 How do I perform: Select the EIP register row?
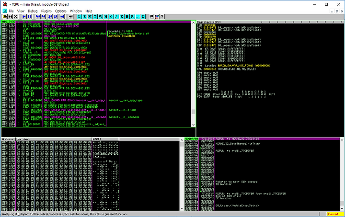[229, 46]
